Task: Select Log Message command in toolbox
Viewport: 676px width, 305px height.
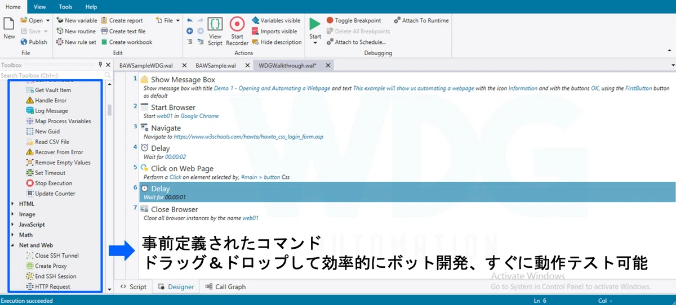Action: [x=47, y=111]
